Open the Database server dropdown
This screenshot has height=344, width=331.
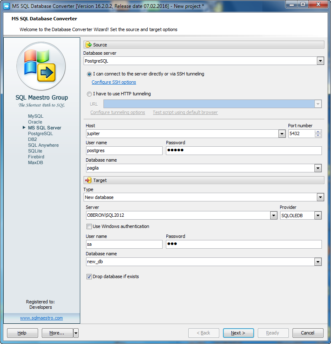[x=320, y=61]
